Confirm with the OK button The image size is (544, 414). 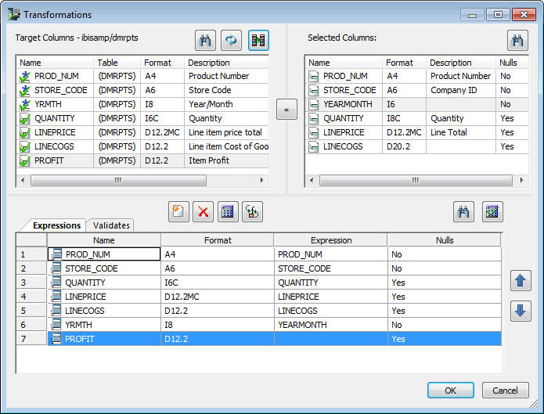[x=451, y=391]
